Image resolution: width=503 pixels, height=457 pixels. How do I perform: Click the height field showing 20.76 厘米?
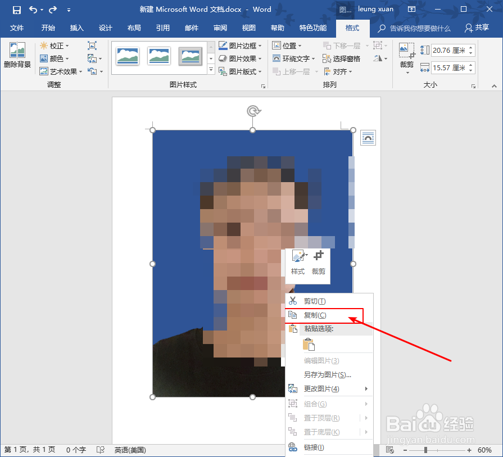449,51
